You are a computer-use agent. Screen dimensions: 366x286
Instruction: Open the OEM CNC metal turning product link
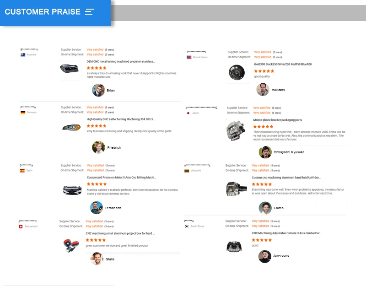click(x=121, y=61)
